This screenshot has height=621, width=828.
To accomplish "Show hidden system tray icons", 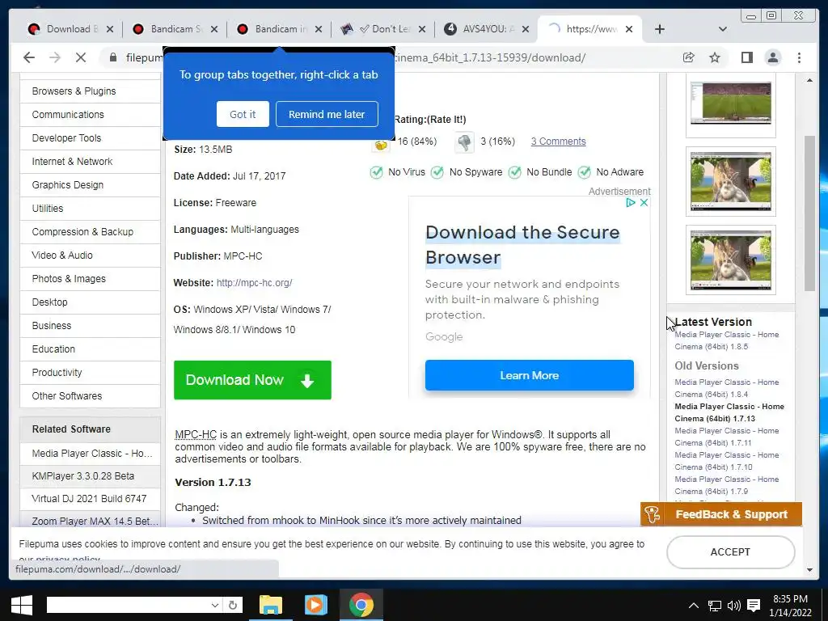I will coord(694,606).
